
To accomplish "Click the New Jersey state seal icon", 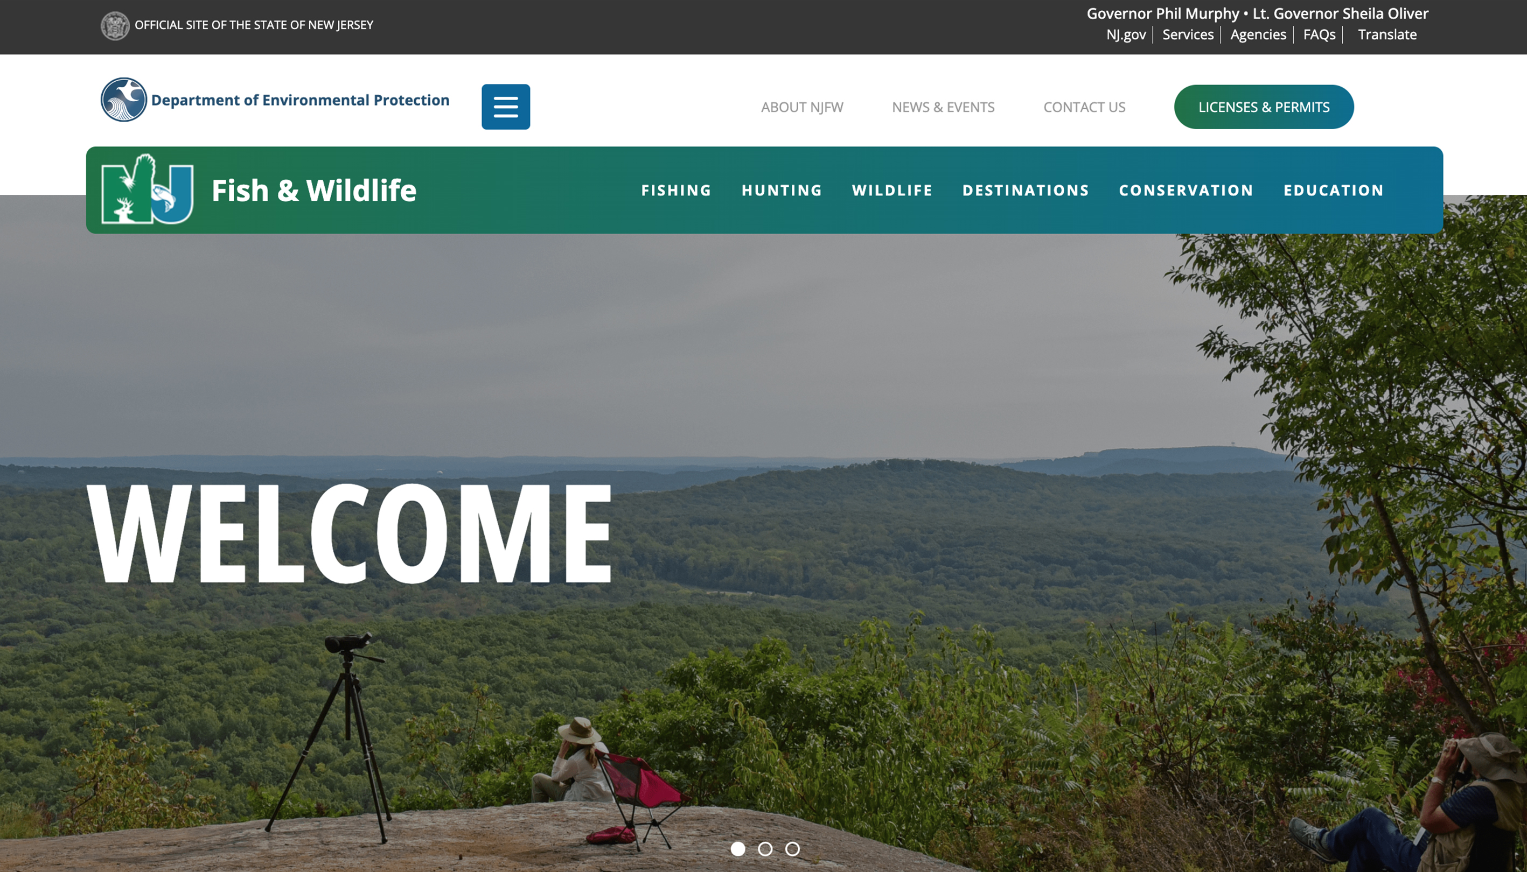I will (115, 26).
